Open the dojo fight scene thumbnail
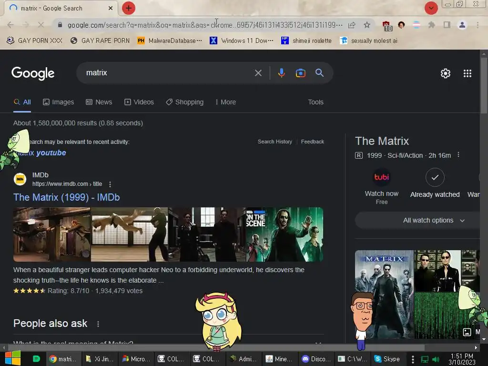This screenshot has height=366, width=488. click(130, 234)
